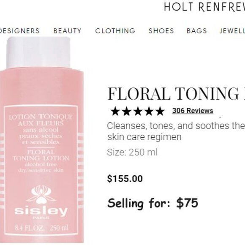The height and width of the screenshot is (245, 245).
Task: Click the Holt Renfrew logo
Action: point(204,7)
